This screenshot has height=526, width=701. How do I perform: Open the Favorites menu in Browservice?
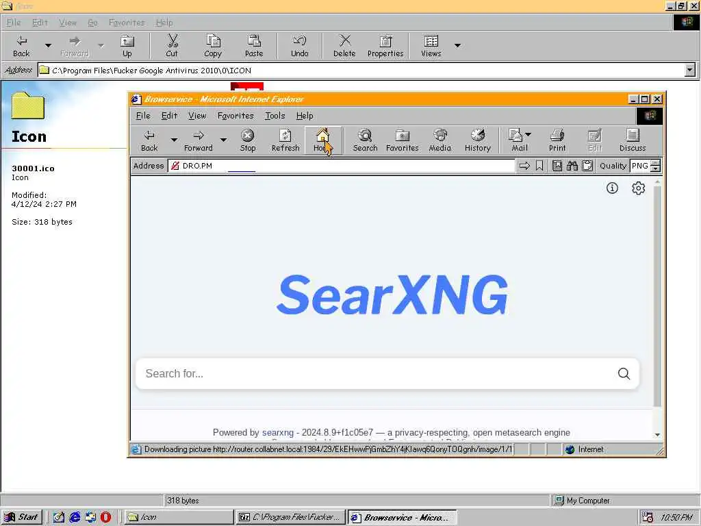coord(235,116)
